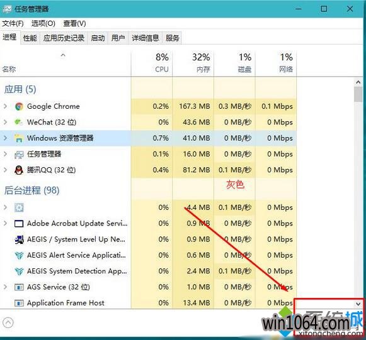Image resolution: width=366 pixels, height=340 pixels.
Task: Switch to the 详细信息 tab
Action: (145, 38)
